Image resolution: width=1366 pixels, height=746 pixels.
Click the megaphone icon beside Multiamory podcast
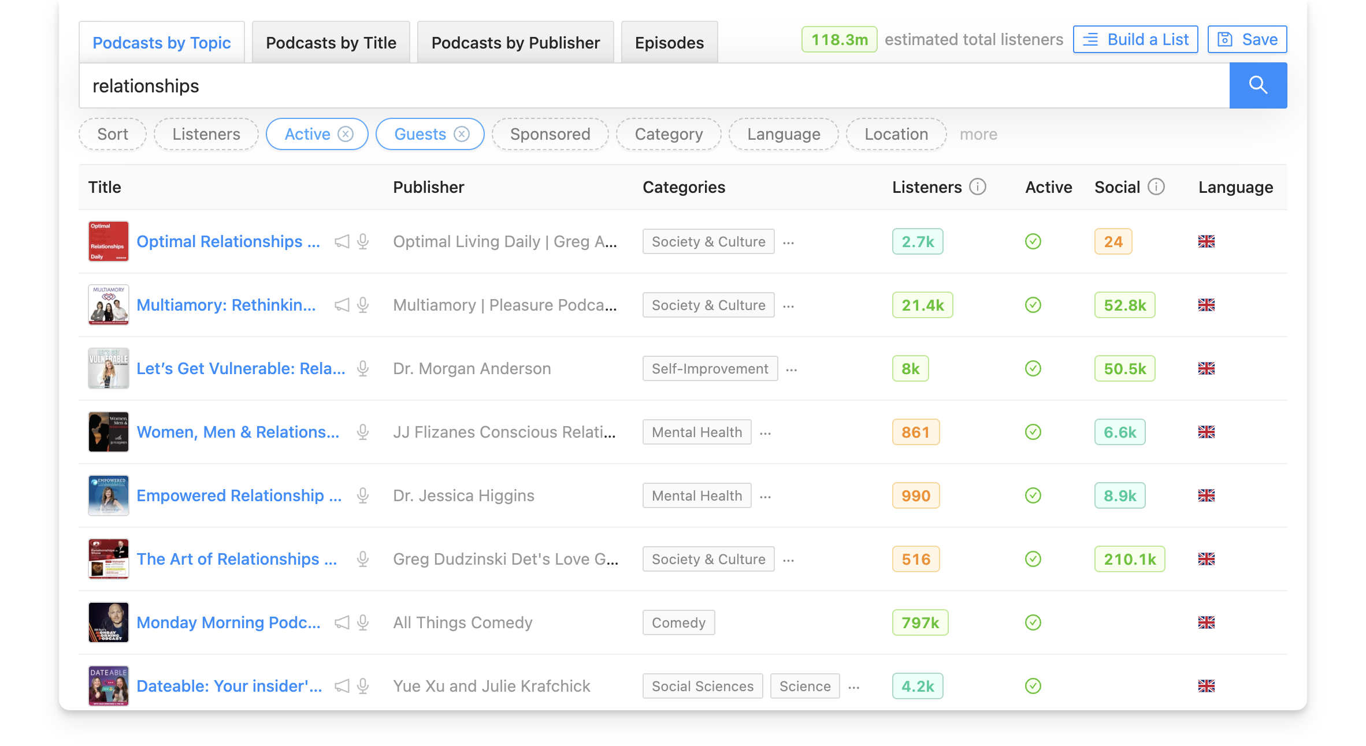pos(342,305)
